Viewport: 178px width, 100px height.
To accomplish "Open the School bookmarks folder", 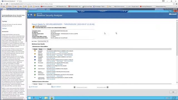I will (x=9, y=6).
